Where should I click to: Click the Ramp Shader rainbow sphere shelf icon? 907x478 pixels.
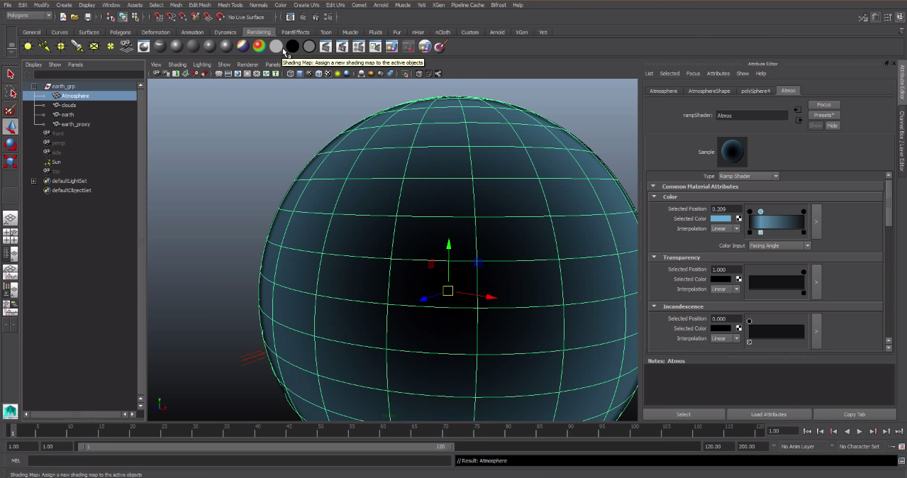259,46
